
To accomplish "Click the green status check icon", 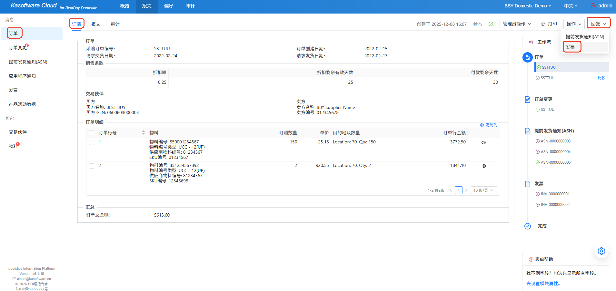I will pos(491,24).
